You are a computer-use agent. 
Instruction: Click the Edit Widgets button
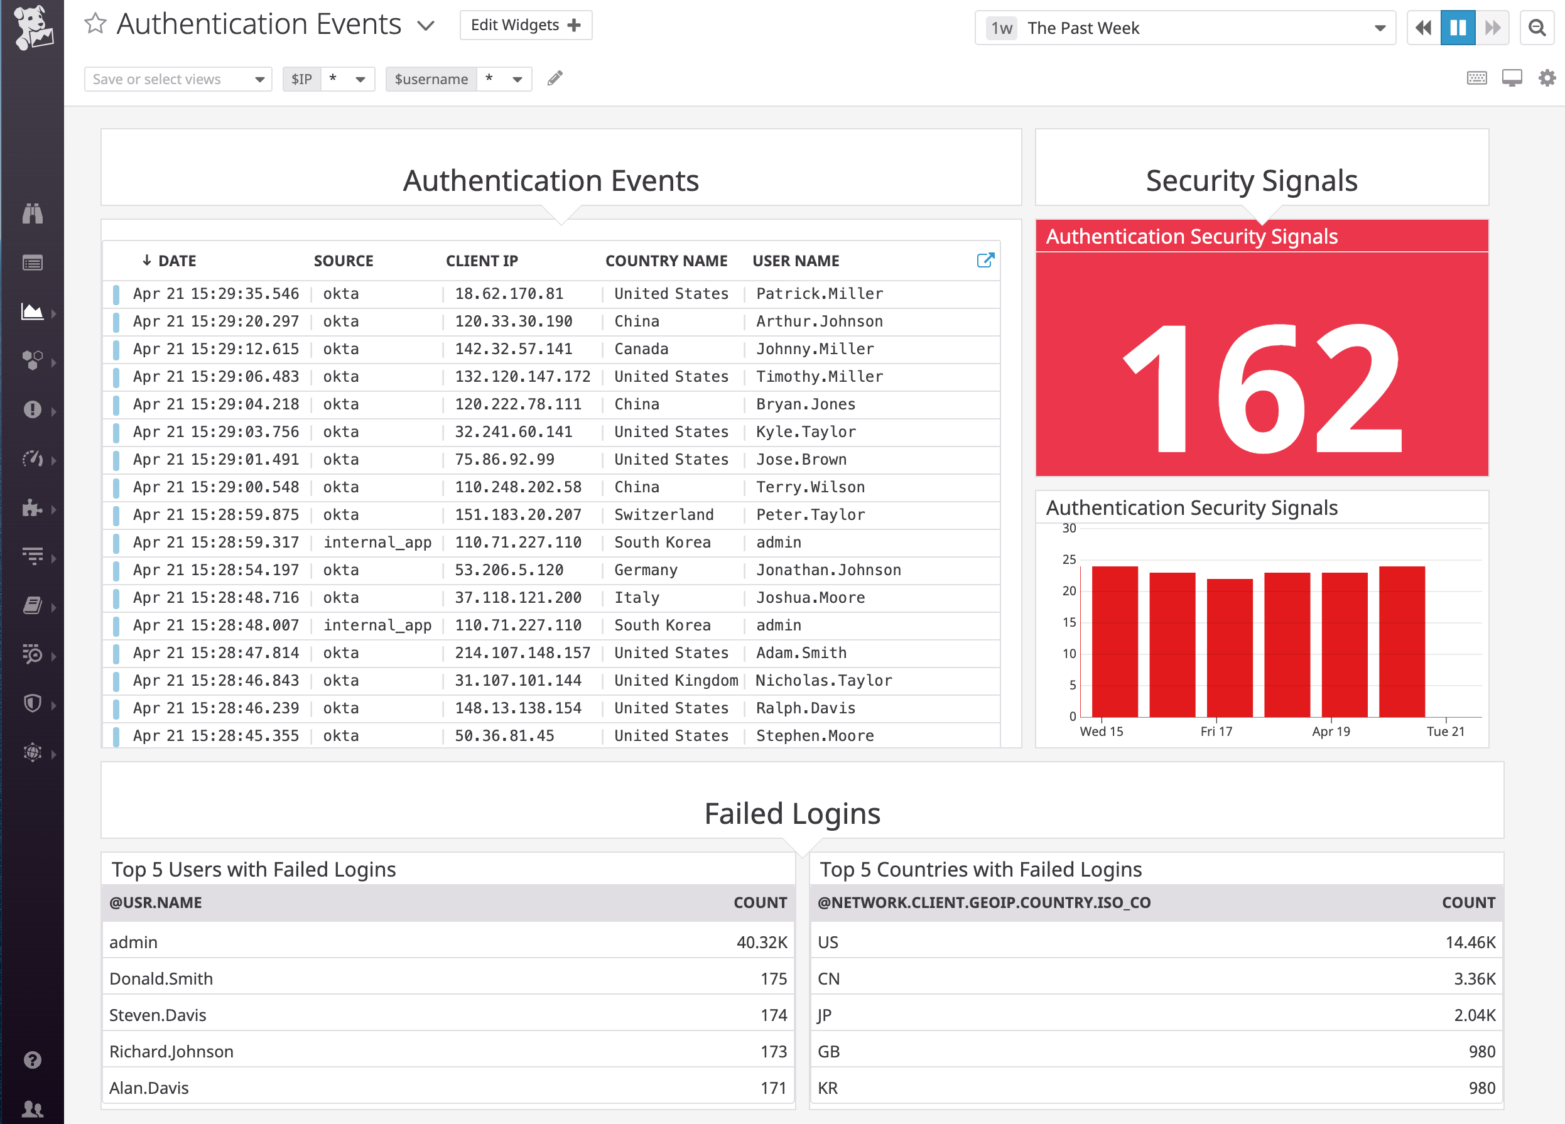[526, 25]
